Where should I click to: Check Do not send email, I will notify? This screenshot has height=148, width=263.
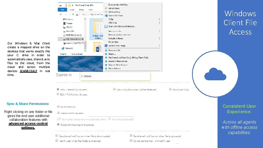pos(131,140)
